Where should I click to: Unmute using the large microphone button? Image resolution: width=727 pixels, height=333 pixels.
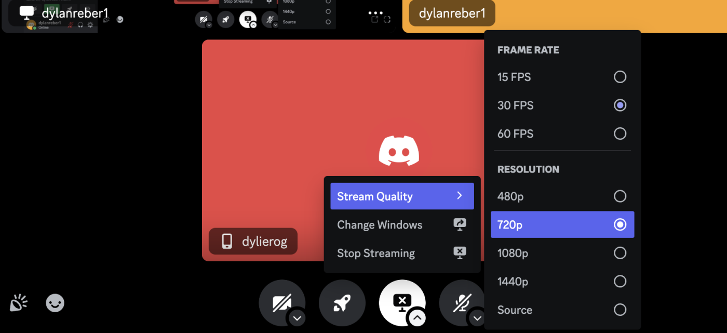(462, 303)
